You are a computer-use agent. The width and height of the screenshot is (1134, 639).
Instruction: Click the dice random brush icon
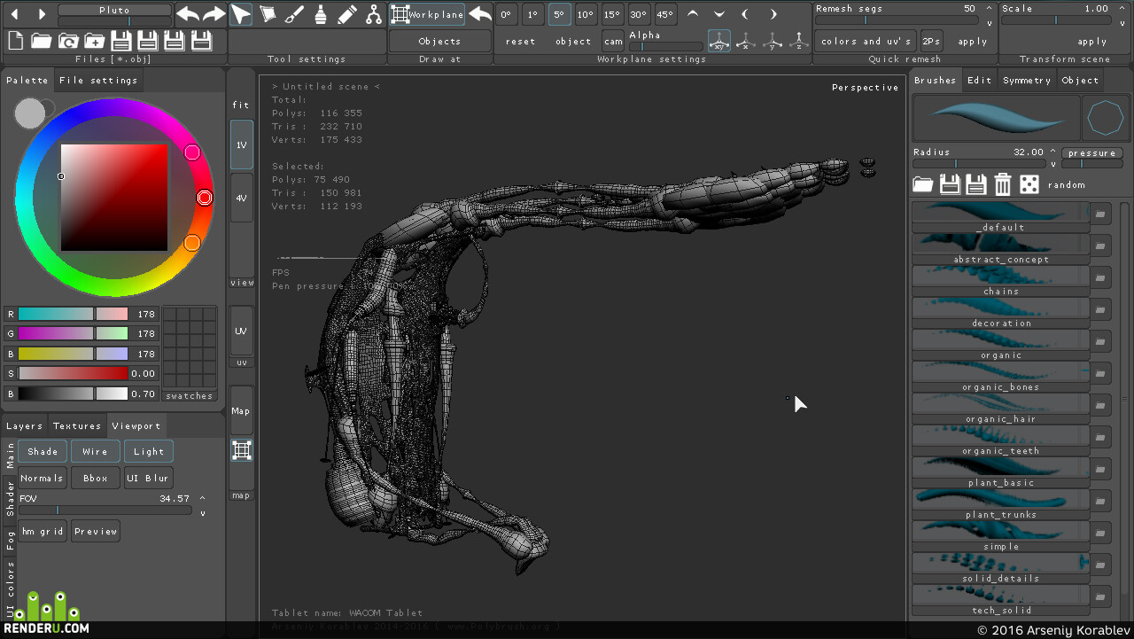coord(1029,184)
